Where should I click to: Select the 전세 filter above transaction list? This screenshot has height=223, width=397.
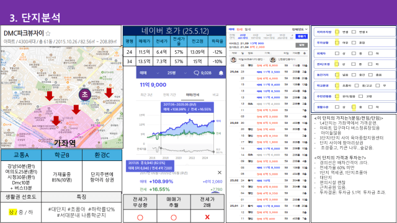tap(239, 30)
